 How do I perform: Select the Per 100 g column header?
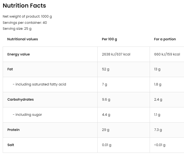109,39
